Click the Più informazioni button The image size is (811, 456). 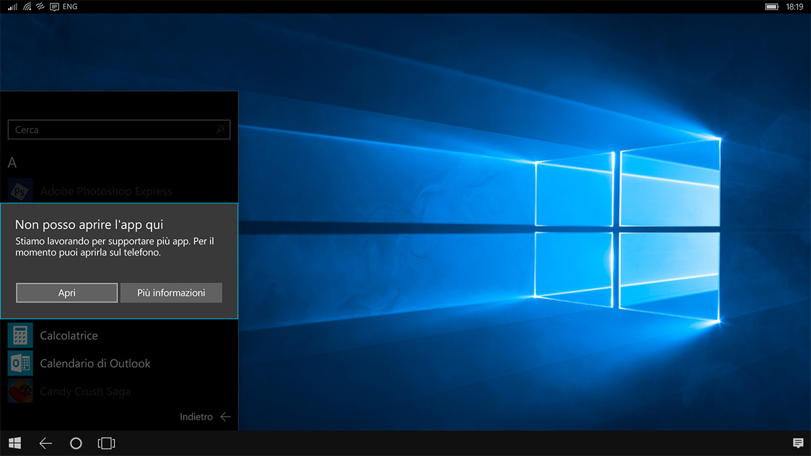pyautogui.click(x=171, y=293)
